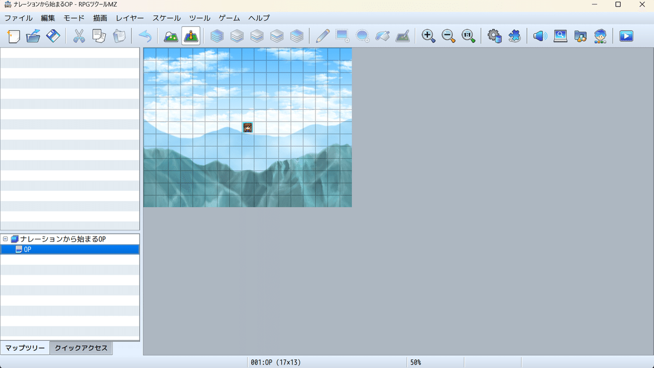Open the 編集 menu

coord(48,18)
